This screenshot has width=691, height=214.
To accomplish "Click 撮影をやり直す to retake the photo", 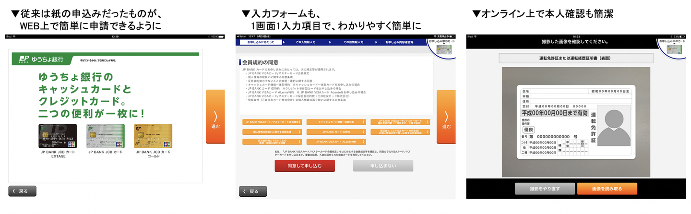I will (x=544, y=189).
